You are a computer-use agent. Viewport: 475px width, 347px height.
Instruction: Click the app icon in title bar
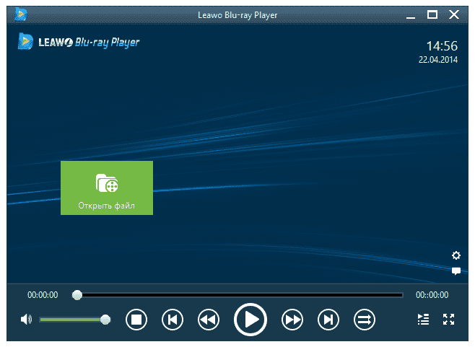22,14
